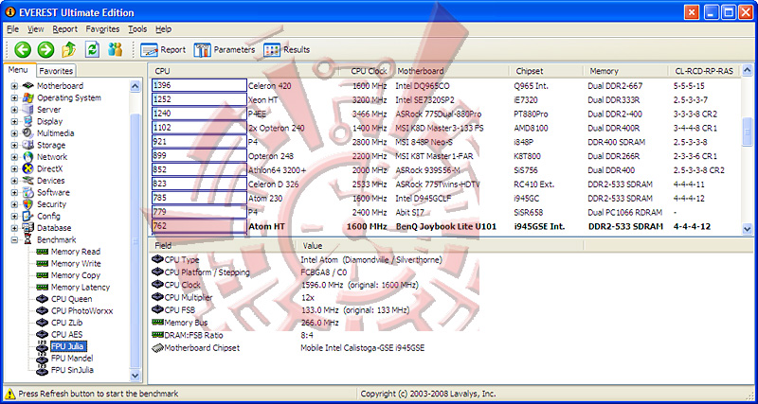This screenshot has height=404, width=758.
Task: Click the Benchmark hourglass tree icon
Action: pyautogui.click(x=28, y=240)
